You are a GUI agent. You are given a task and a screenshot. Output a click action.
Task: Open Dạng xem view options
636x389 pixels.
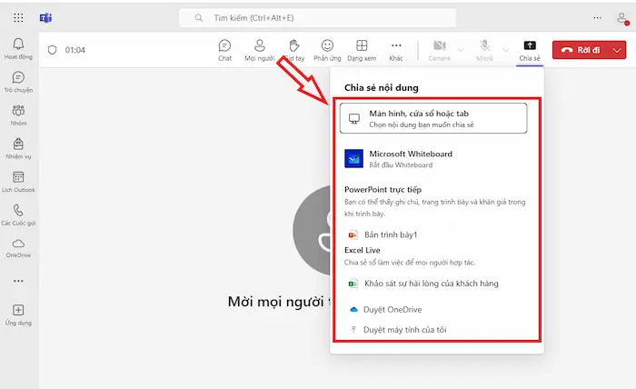[x=362, y=49]
